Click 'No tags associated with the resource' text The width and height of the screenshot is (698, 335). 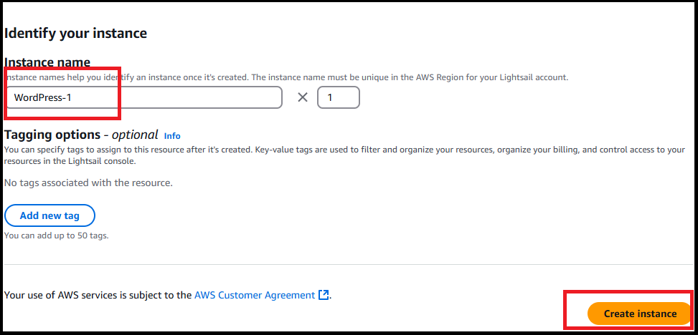click(x=88, y=183)
